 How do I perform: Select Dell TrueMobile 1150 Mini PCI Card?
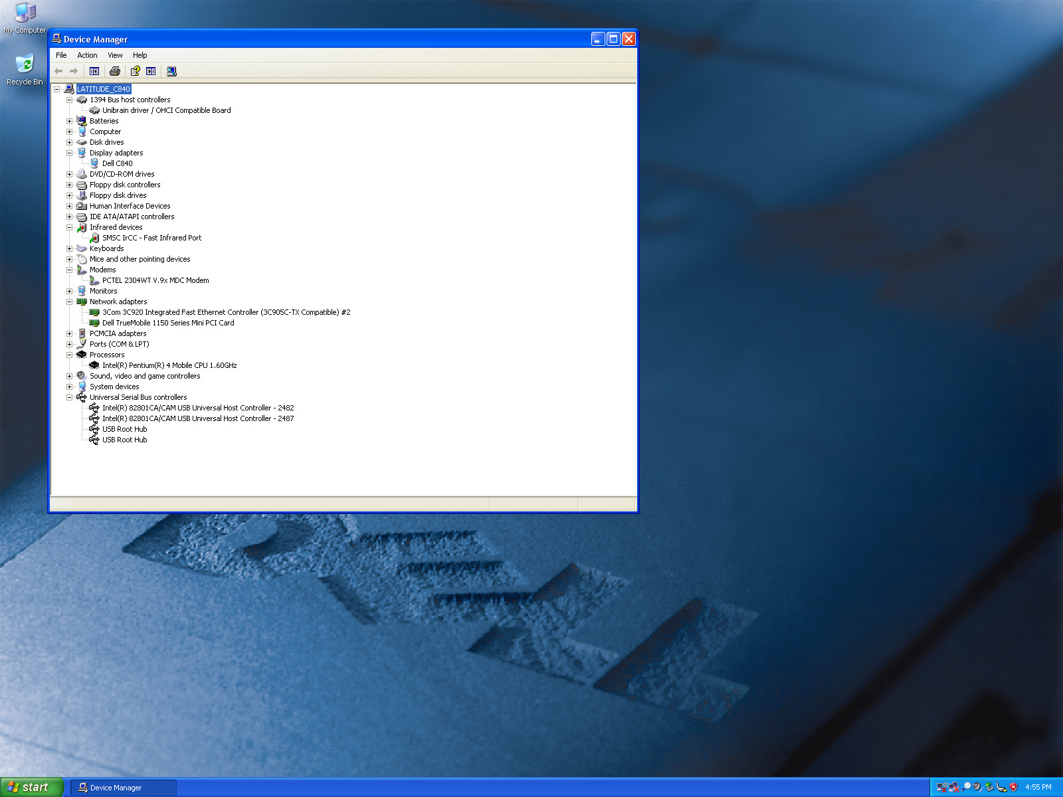click(x=168, y=323)
